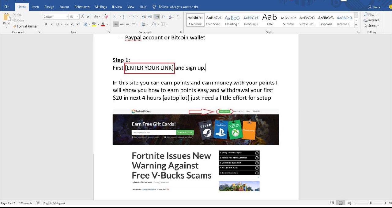Viewport: 392px width, 208px height.
Task: Apply strikethrough formatting
Action: pyautogui.click(x=66, y=24)
